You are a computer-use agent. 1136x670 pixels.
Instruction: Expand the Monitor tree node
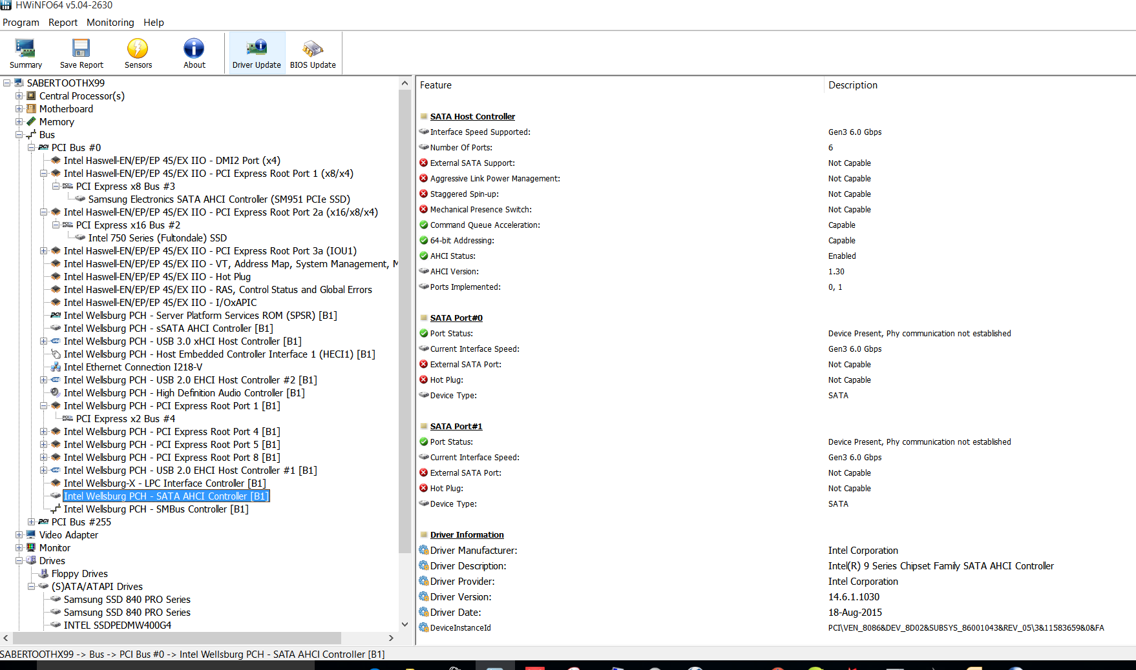click(19, 547)
